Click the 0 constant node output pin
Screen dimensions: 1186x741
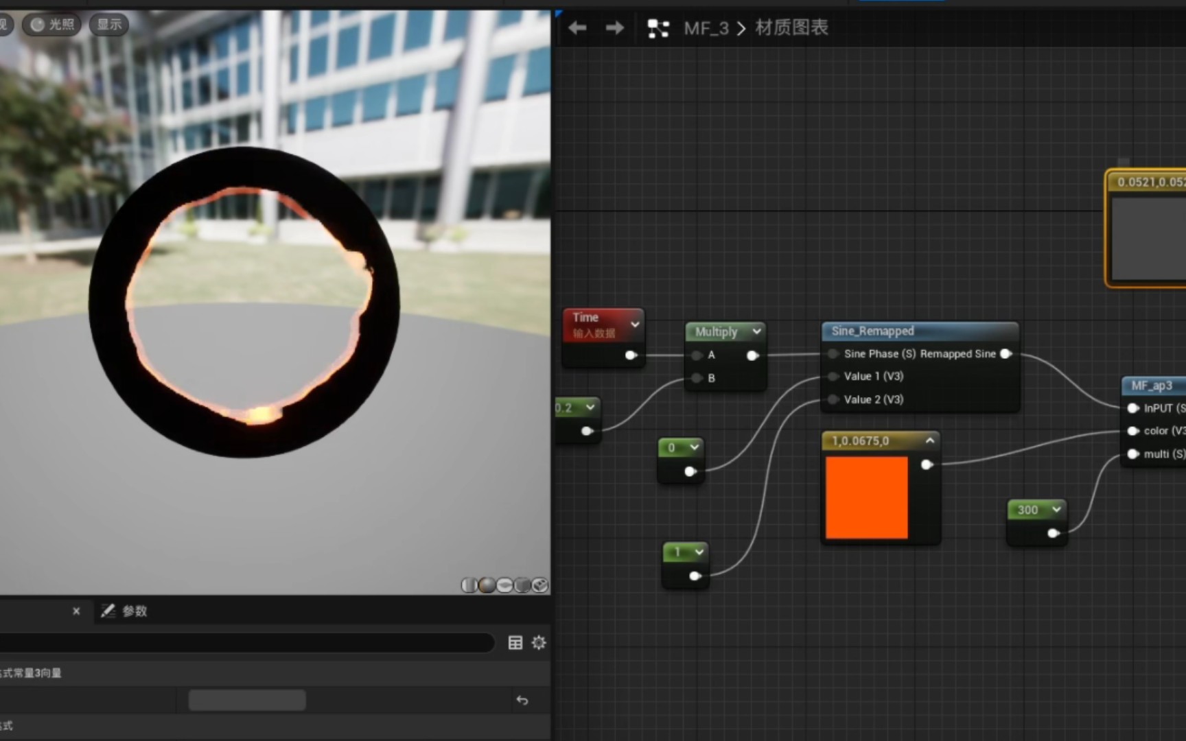click(x=690, y=471)
